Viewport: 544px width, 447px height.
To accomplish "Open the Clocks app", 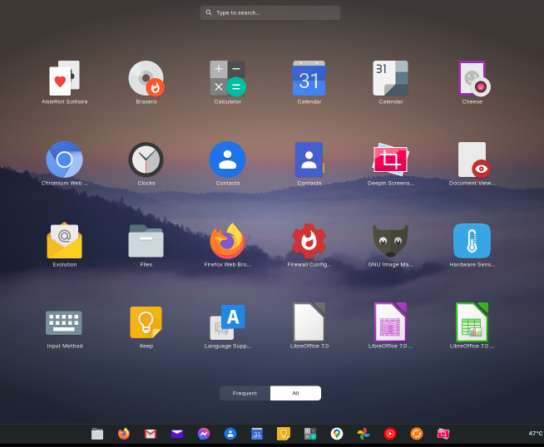I will (146, 160).
